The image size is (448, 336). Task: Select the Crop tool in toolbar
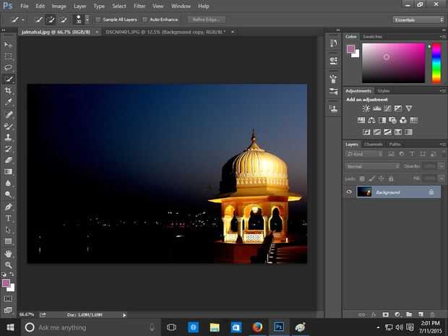tap(9, 90)
